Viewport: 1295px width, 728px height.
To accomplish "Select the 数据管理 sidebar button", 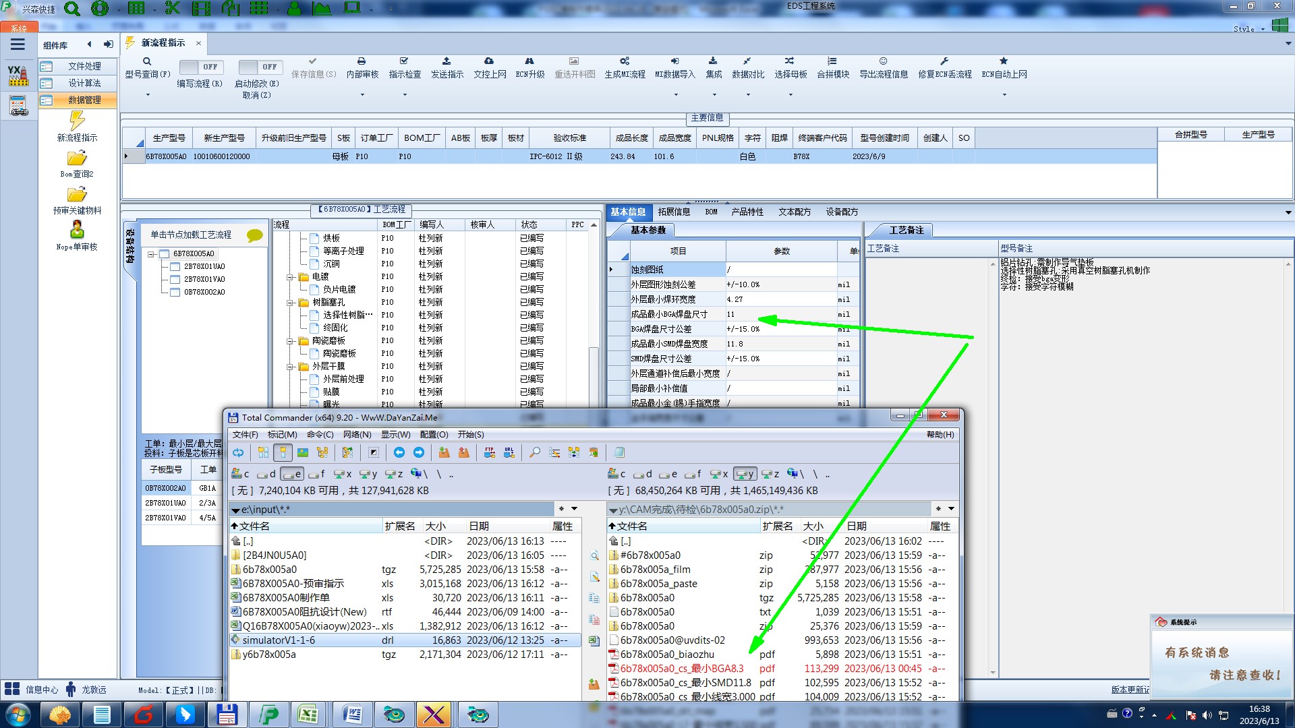I will click(77, 100).
